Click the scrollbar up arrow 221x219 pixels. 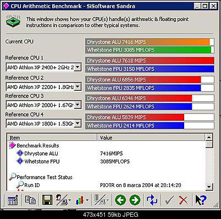209,137
